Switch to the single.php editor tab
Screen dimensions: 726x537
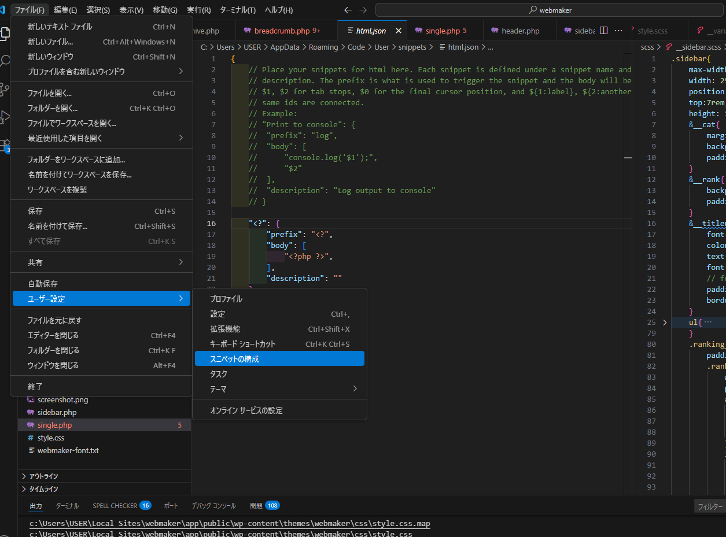(442, 31)
